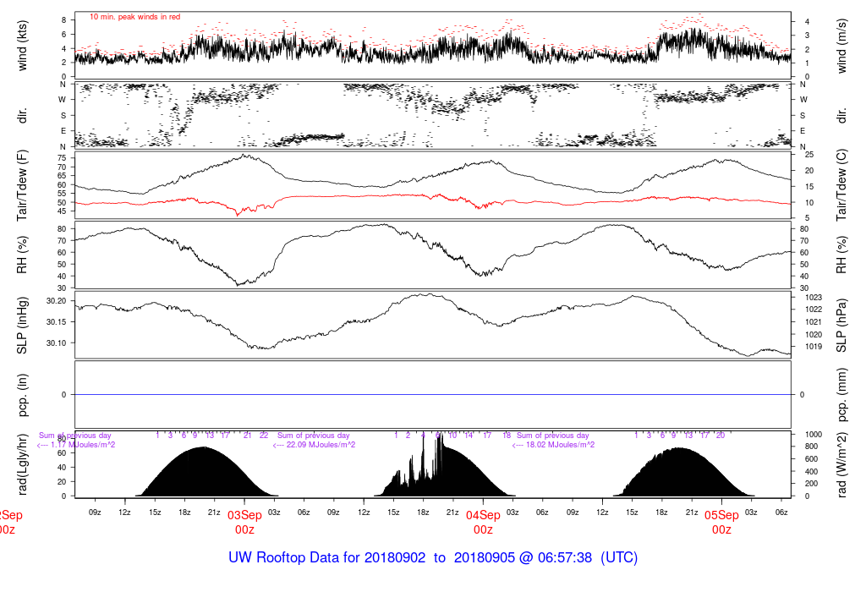Click the "10 min. peak winds in red" note
The image size is (866, 592).
(134, 17)
